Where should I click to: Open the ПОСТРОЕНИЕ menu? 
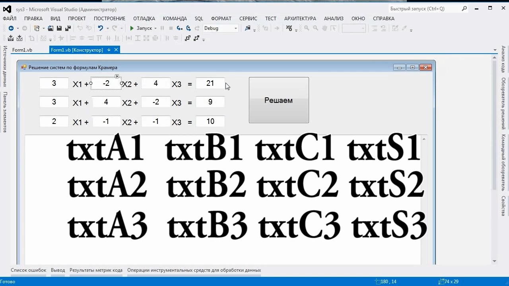109,19
